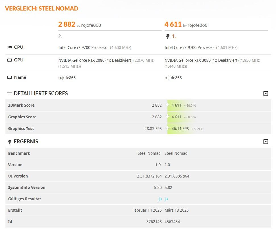Viewport: 276px width, 229px height.
Task: Select the result Id 4563454
Action: [172, 222]
